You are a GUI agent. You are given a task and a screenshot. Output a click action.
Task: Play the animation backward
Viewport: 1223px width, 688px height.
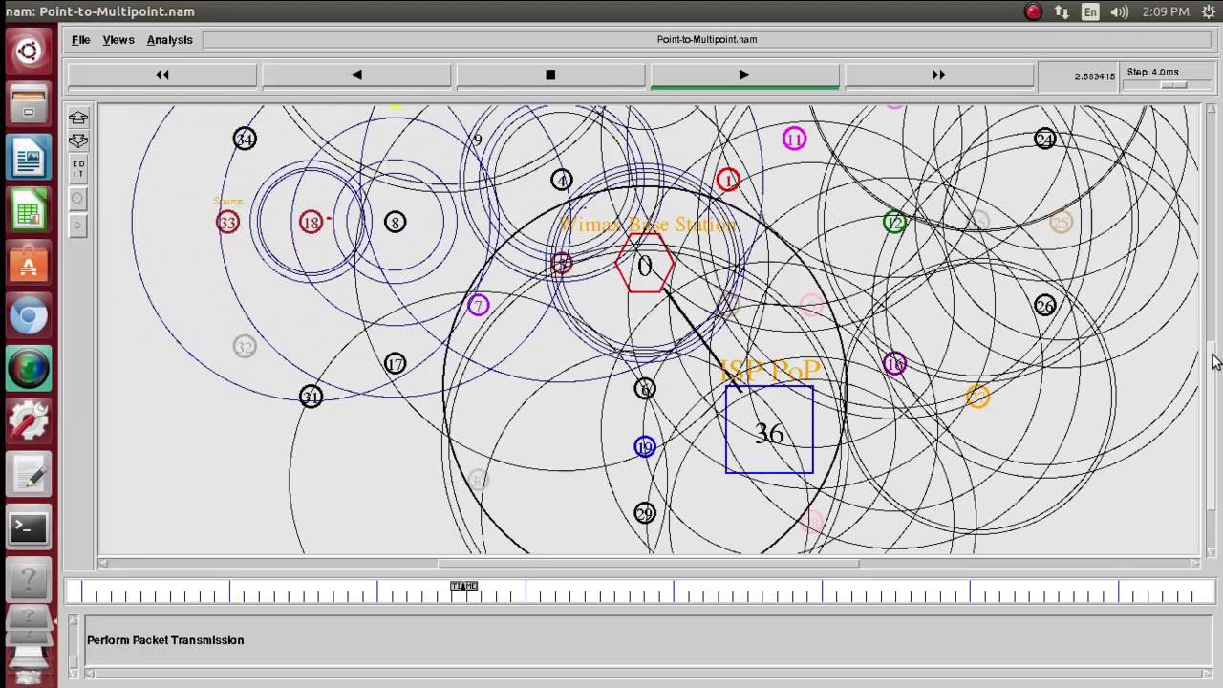coord(356,75)
